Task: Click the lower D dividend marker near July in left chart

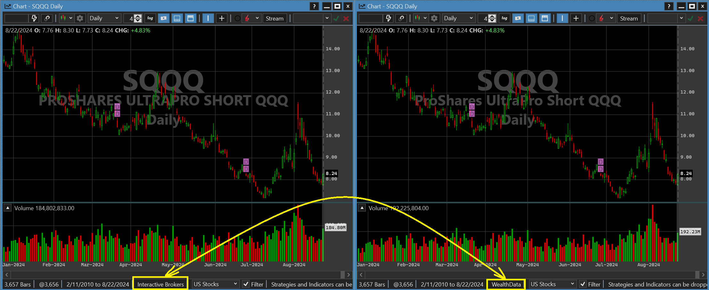Action: coord(246,169)
